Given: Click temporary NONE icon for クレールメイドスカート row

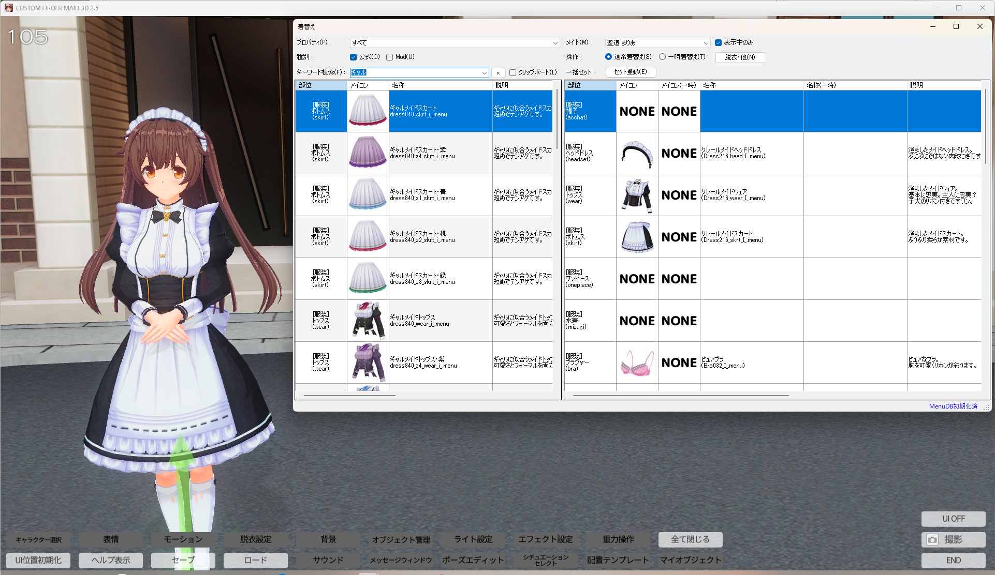Looking at the screenshot, I should click(x=679, y=237).
